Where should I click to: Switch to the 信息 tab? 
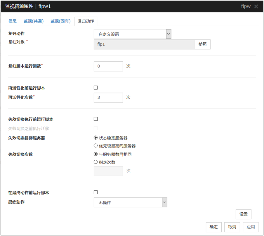(13, 21)
